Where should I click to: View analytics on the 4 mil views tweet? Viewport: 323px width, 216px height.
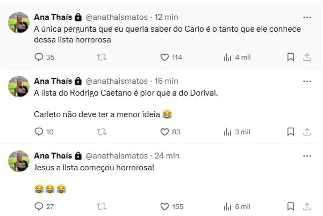click(228, 57)
